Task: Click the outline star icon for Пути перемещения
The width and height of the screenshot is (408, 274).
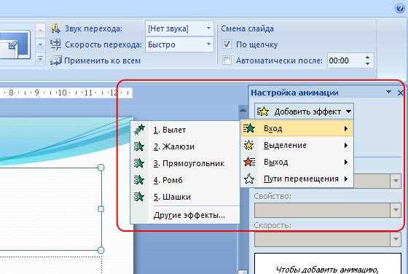Action: pos(249,179)
